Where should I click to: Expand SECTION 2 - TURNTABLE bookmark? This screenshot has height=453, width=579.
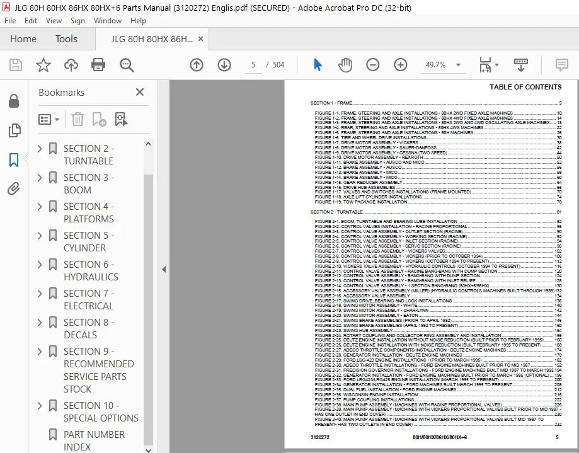[x=40, y=149]
